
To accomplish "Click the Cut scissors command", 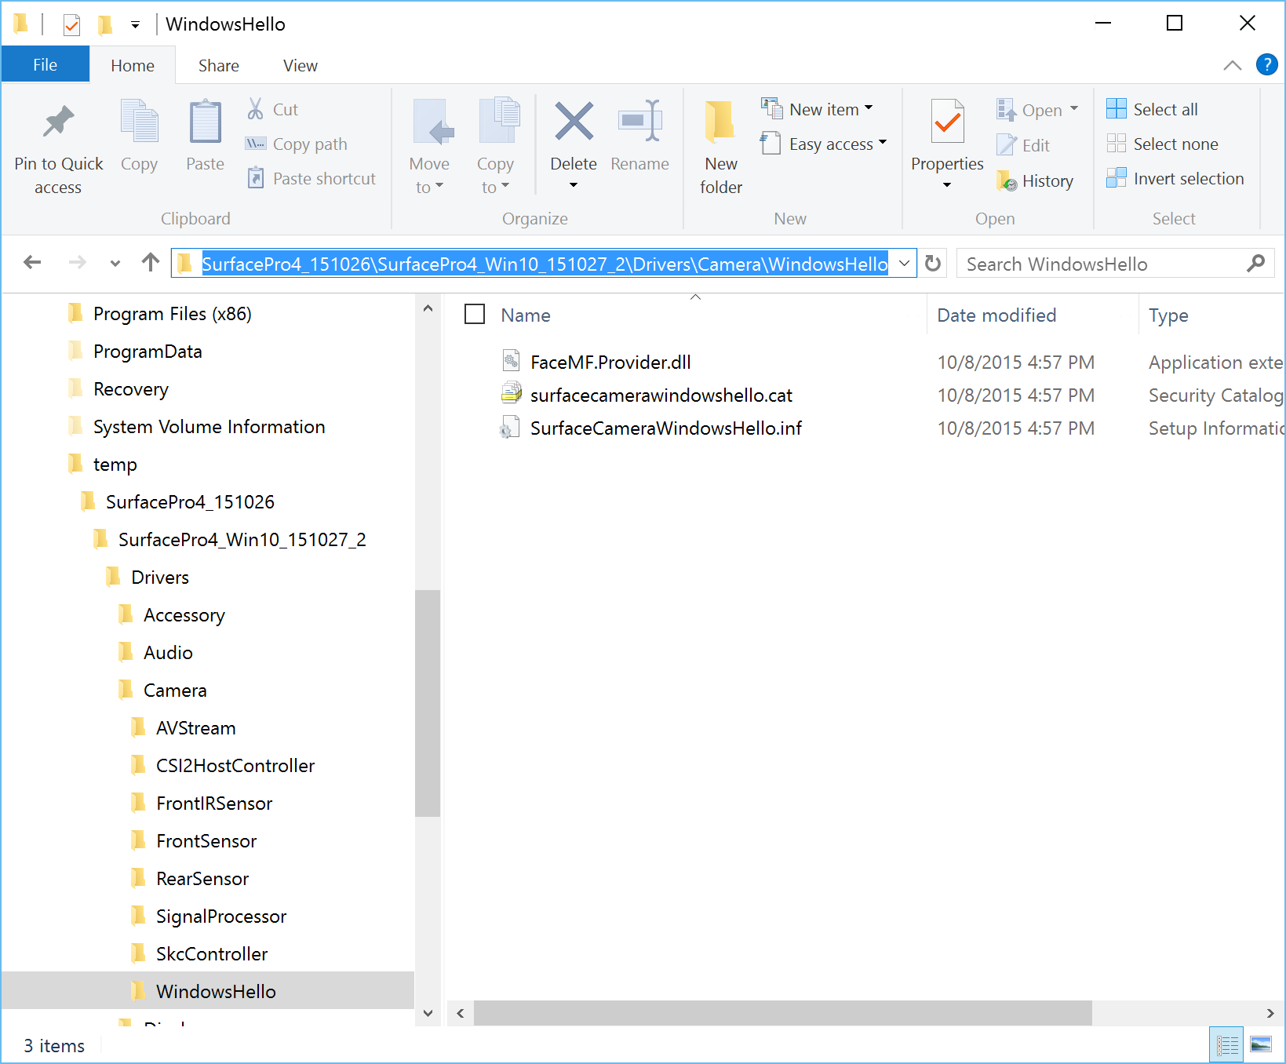I will (x=272, y=109).
